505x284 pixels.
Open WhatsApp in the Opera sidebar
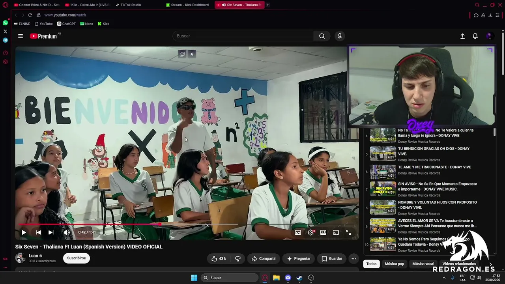tap(5, 23)
